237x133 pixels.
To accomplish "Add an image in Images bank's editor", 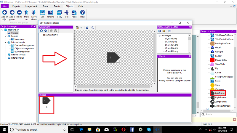I will [160, 31].
